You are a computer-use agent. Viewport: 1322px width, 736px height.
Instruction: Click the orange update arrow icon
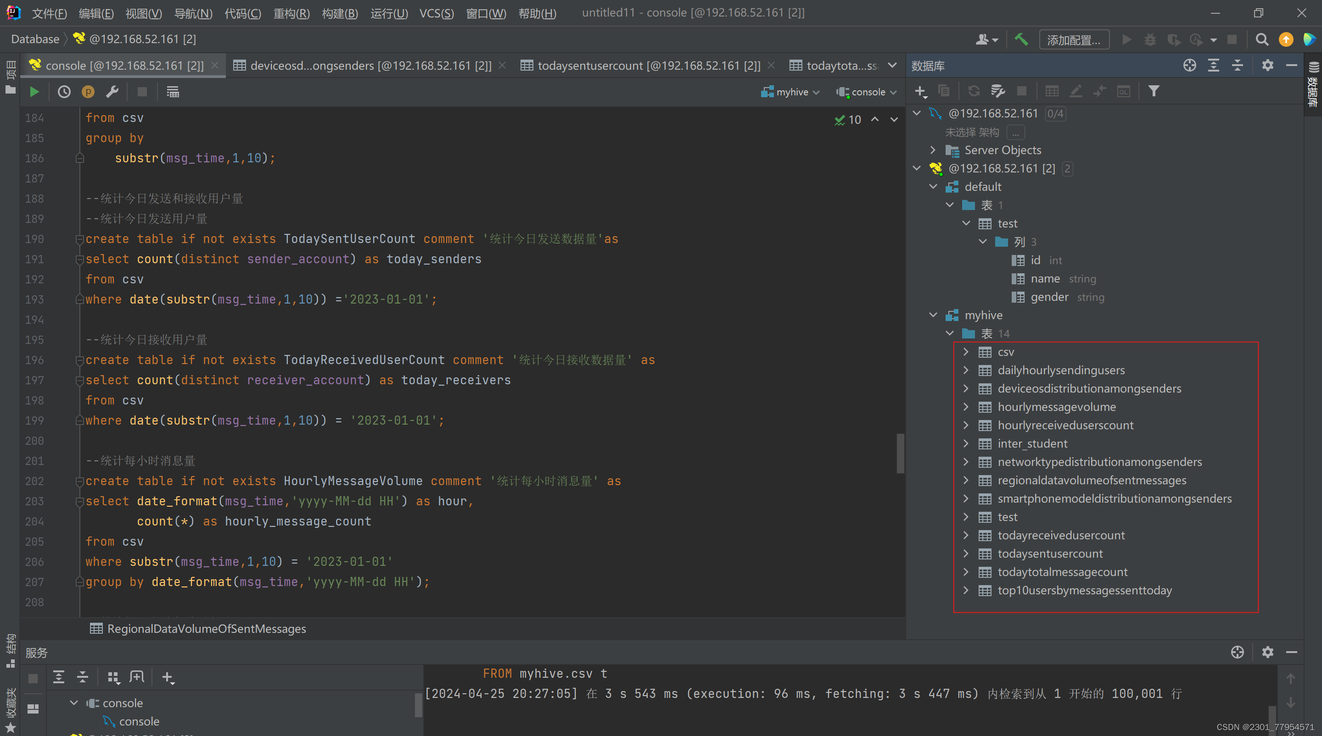pyautogui.click(x=1286, y=39)
